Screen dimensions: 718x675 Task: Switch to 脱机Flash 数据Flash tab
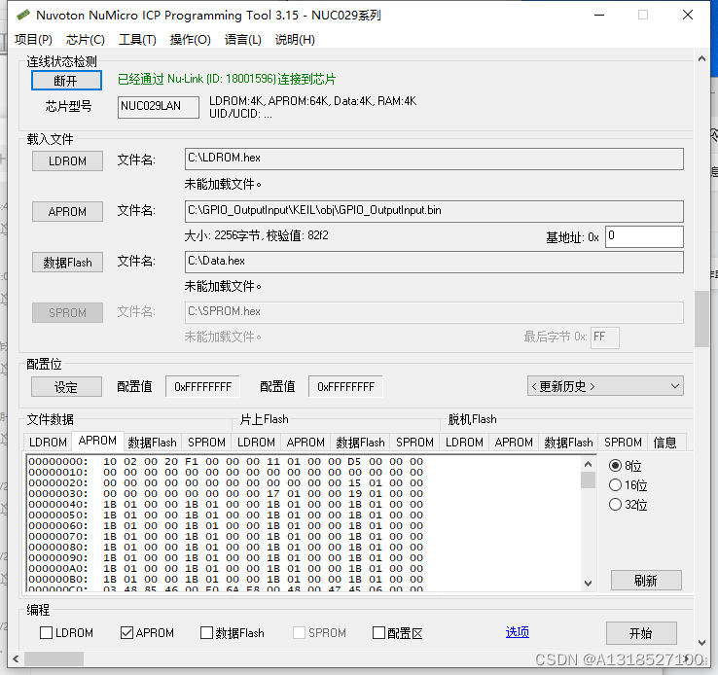[569, 443]
